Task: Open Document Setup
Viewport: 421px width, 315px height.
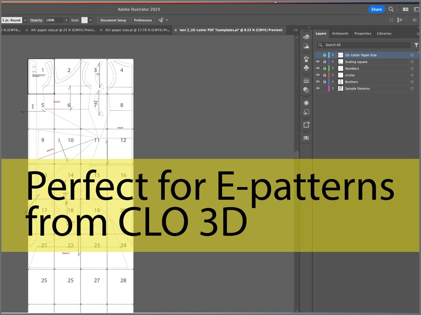Action: tap(113, 20)
